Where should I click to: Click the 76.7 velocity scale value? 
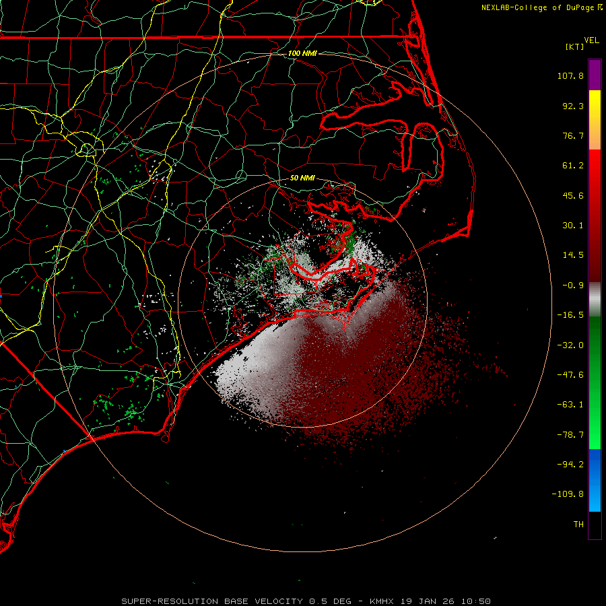click(x=573, y=135)
